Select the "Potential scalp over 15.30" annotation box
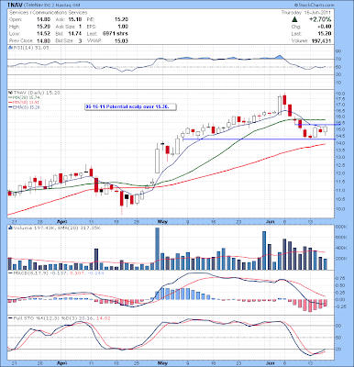The image size is (354, 367). coord(131,106)
